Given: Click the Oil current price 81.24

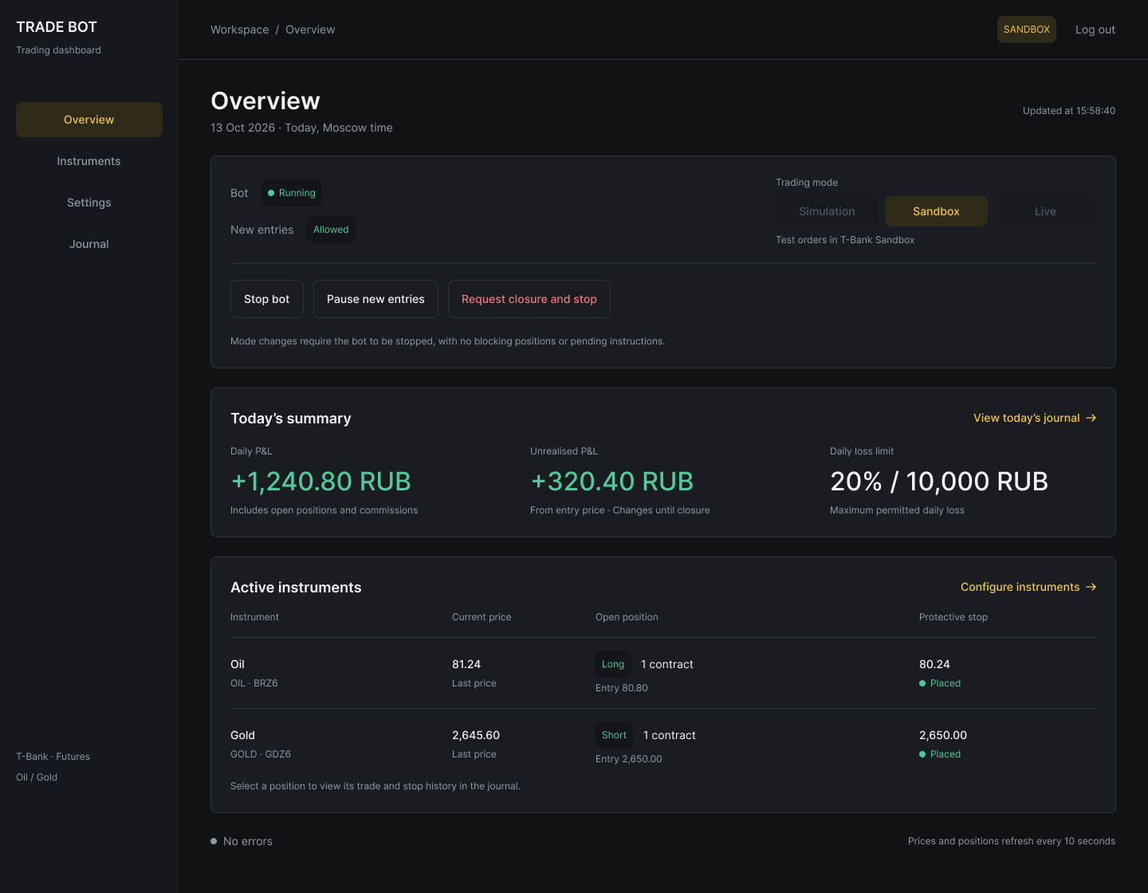Looking at the screenshot, I should pos(466,664).
